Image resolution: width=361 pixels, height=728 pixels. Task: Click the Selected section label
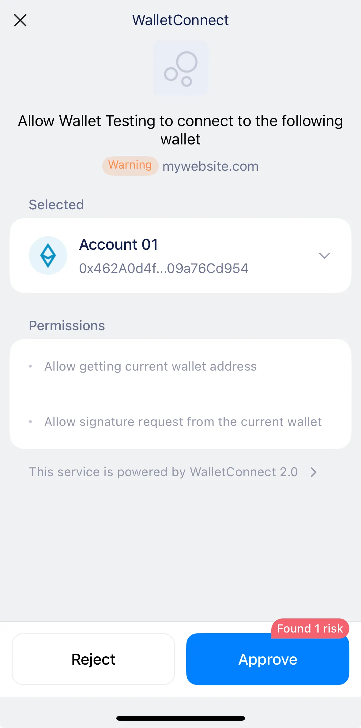pyautogui.click(x=56, y=204)
